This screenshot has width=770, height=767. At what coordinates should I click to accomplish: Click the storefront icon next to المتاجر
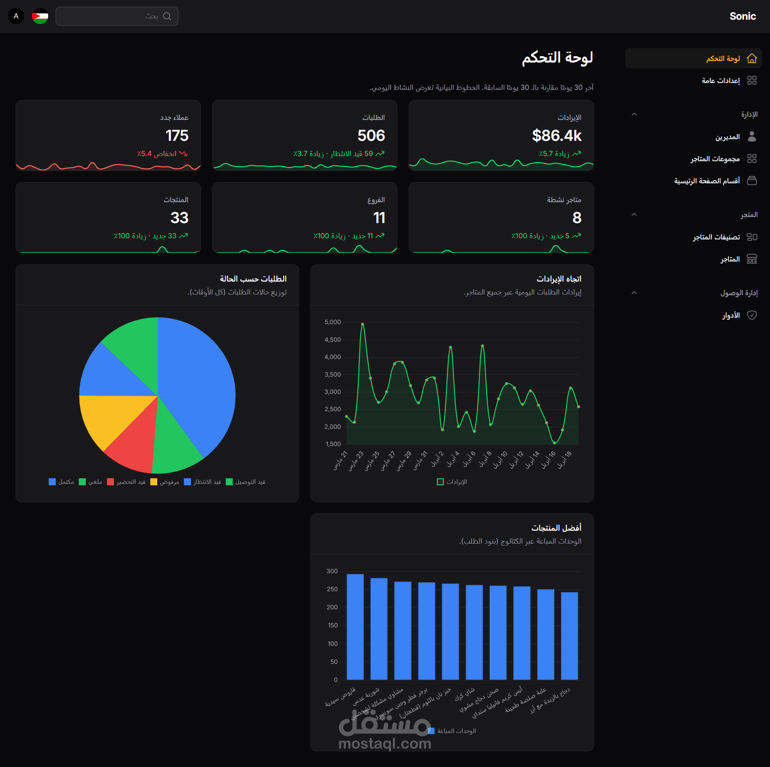752,259
